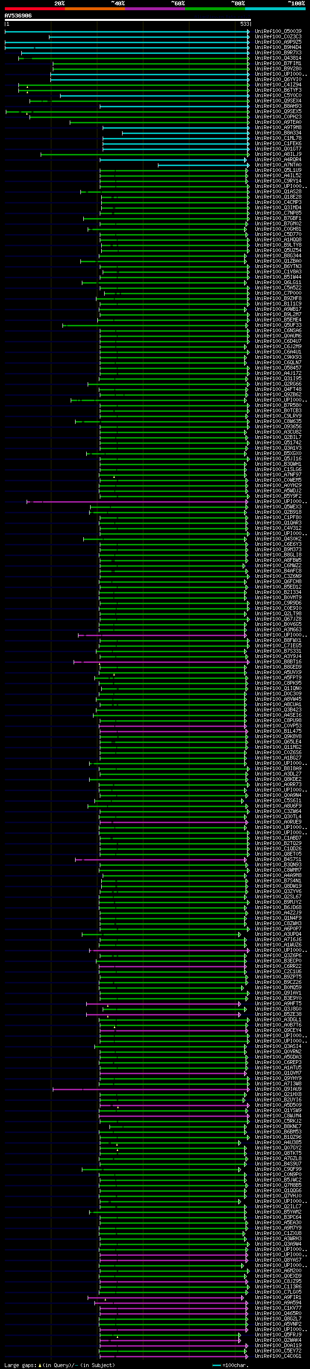Click UniRef100_C5Y0C0 label
Image resolution: width=310 pixels, height=1369 pixels.
pos(278,95)
